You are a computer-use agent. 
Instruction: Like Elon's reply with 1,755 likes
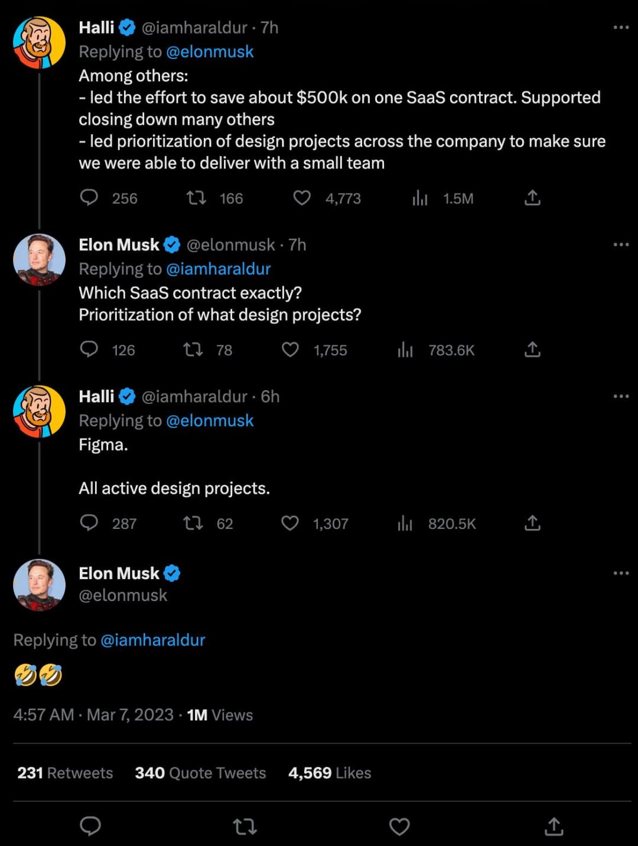pos(290,349)
